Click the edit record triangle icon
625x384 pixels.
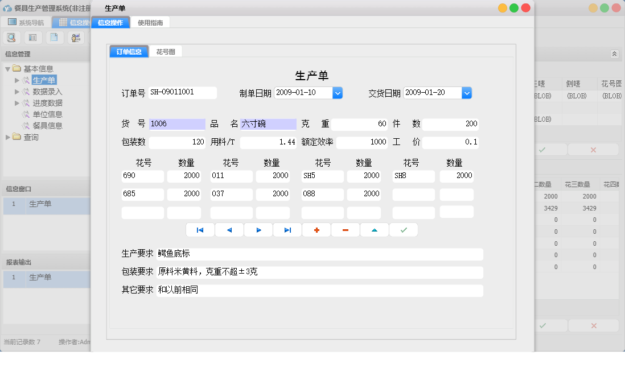click(x=375, y=230)
